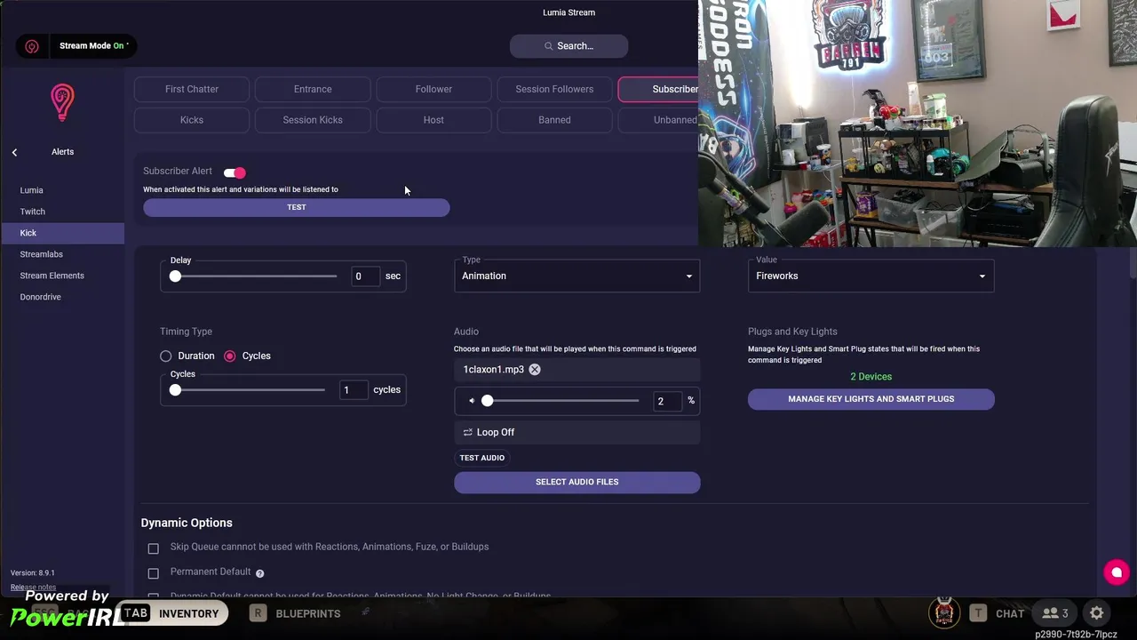Open the pink support chat bubble
Image resolution: width=1137 pixels, height=640 pixels.
click(x=1117, y=572)
